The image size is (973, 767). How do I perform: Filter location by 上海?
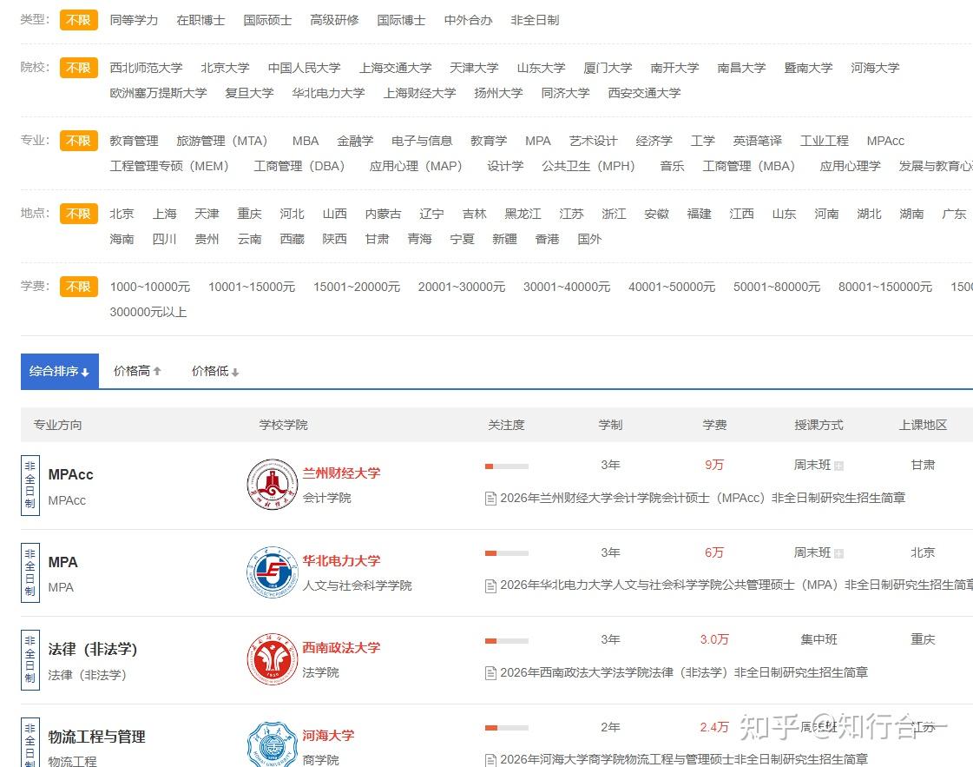pos(164,215)
